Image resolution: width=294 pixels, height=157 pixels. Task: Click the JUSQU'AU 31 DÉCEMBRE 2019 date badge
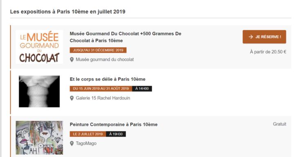pyautogui.click(x=98, y=50)
